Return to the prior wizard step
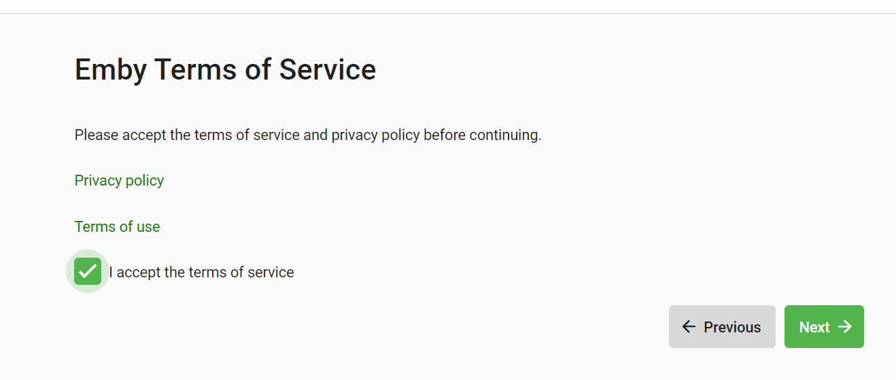 pos(722,327)
